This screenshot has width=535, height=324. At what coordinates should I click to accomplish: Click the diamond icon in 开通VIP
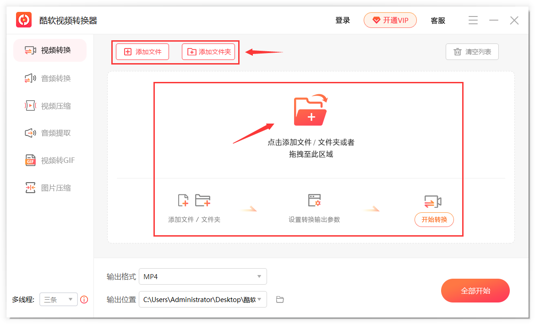(x=377, y=20)
